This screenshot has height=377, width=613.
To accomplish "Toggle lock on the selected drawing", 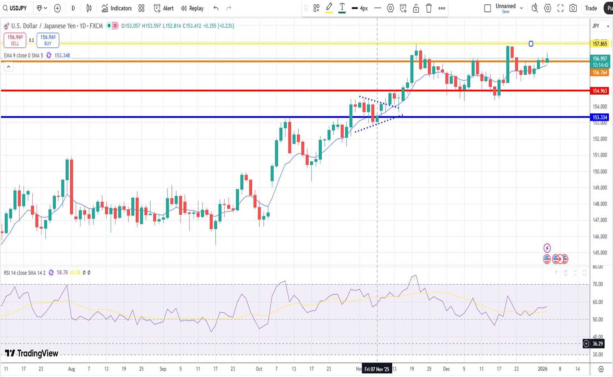I will coord(416,8).
